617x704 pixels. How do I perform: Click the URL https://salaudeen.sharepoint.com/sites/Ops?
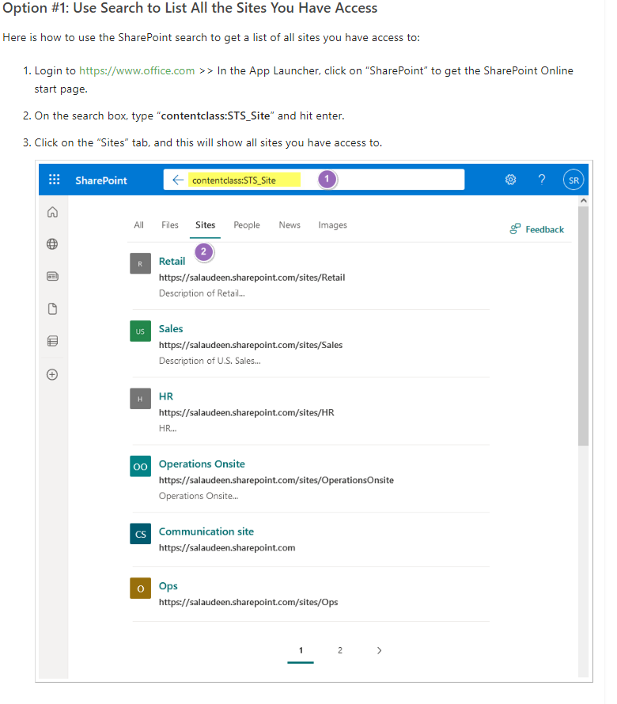click(248, 602)
